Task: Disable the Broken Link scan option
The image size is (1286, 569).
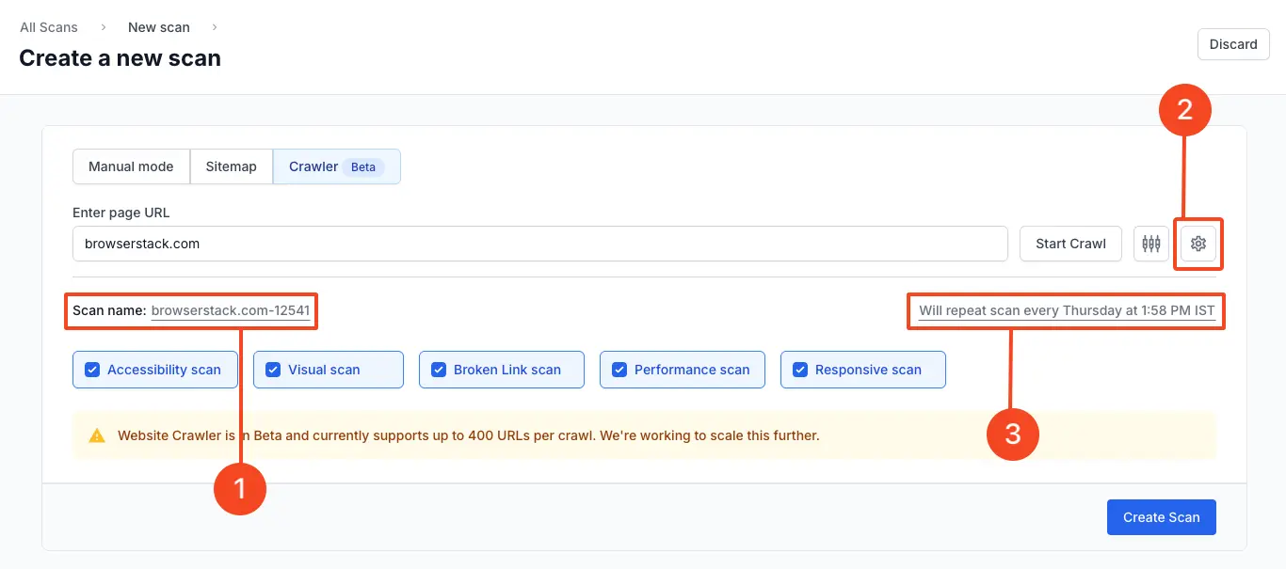Action: click(439, 370)
